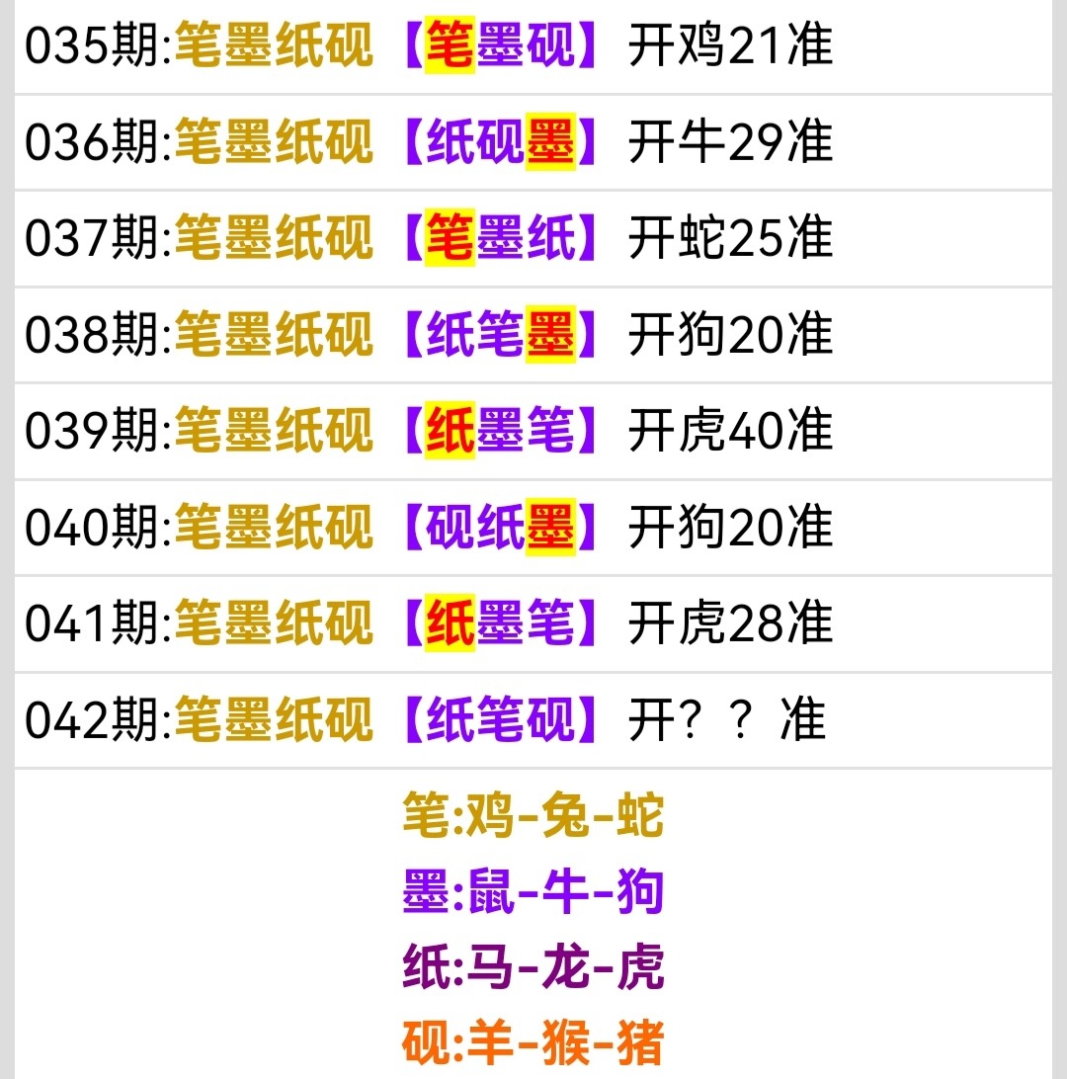Click the 【纸笔砚】 prediction in row 042期
Image resolution: width=1067 pixels, height=1079 pixels.
click(501, 719)
